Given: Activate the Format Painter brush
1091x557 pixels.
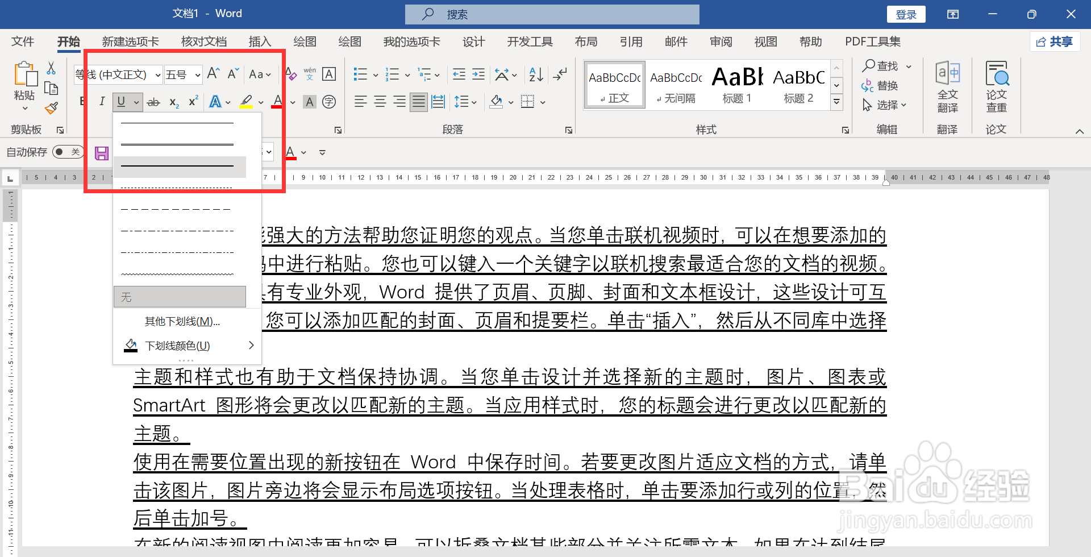Looking at the screenshot, I should [x=51, y=108].
